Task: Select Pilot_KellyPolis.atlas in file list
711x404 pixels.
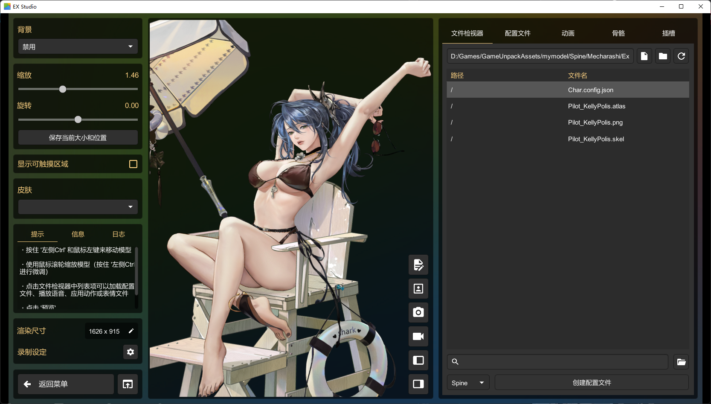Action: tap(568, 106)
